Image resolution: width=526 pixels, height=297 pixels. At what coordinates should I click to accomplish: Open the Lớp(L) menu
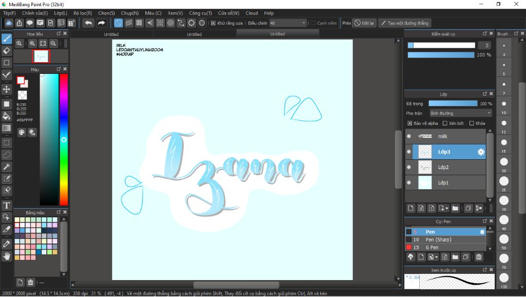[61, 13]
